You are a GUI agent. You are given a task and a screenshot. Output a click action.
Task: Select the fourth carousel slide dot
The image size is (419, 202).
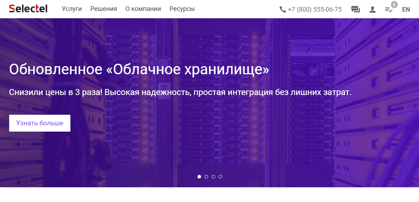point(220,177)
